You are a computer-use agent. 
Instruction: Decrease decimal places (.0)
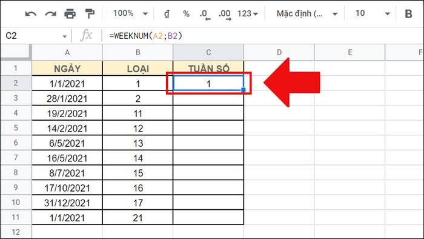click(205, 14)
